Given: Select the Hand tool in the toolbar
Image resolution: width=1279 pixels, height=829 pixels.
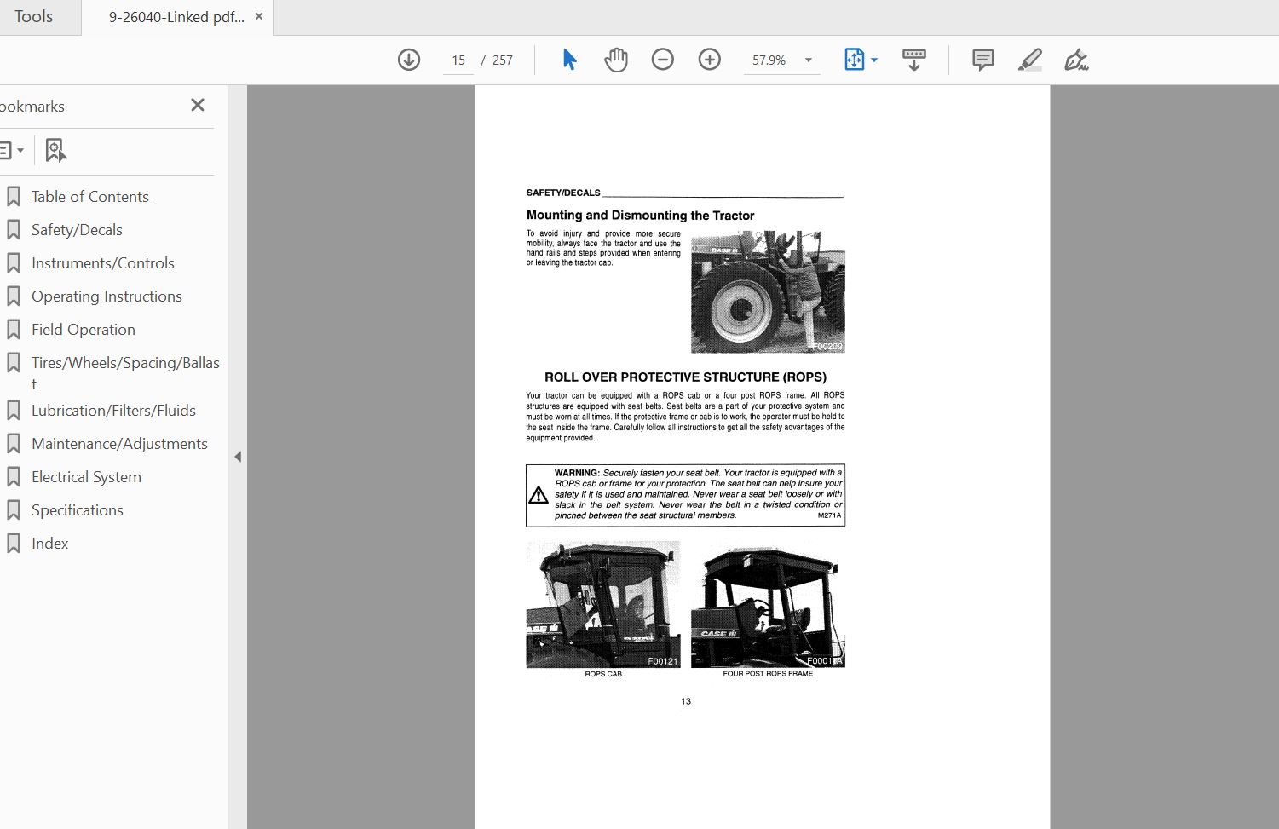Looking at the screenshot, I should tap(615, 60).
